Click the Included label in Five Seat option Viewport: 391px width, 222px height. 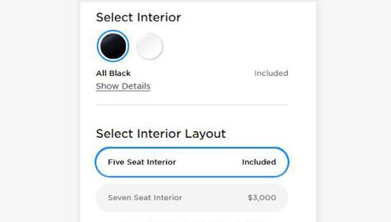pyautogui.click(x=259, y=162)
